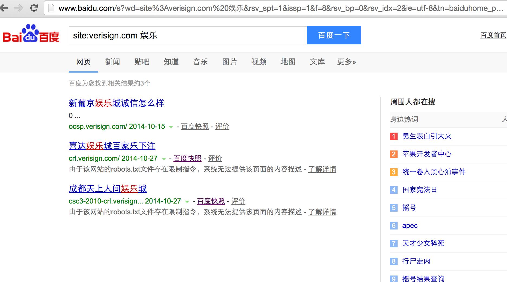Open hot search 男生表白引大火
The width and height of the screenshot is (507, 282).
pyautogui.click(x=427, y=136)
